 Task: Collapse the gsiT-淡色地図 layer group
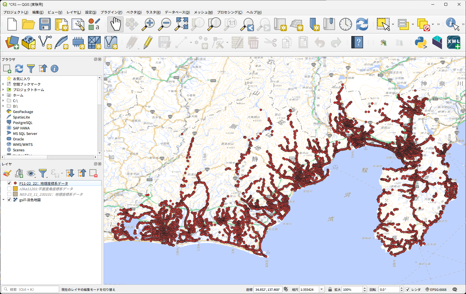click(3, 200)
